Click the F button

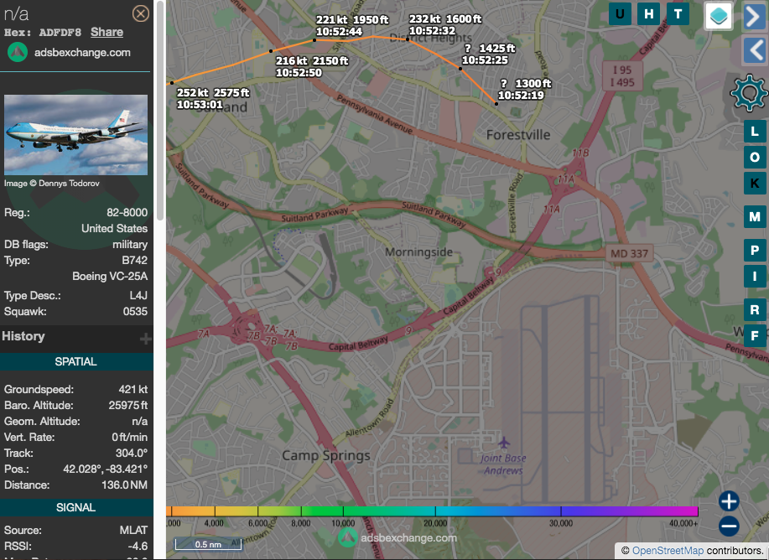coord(754,336)
